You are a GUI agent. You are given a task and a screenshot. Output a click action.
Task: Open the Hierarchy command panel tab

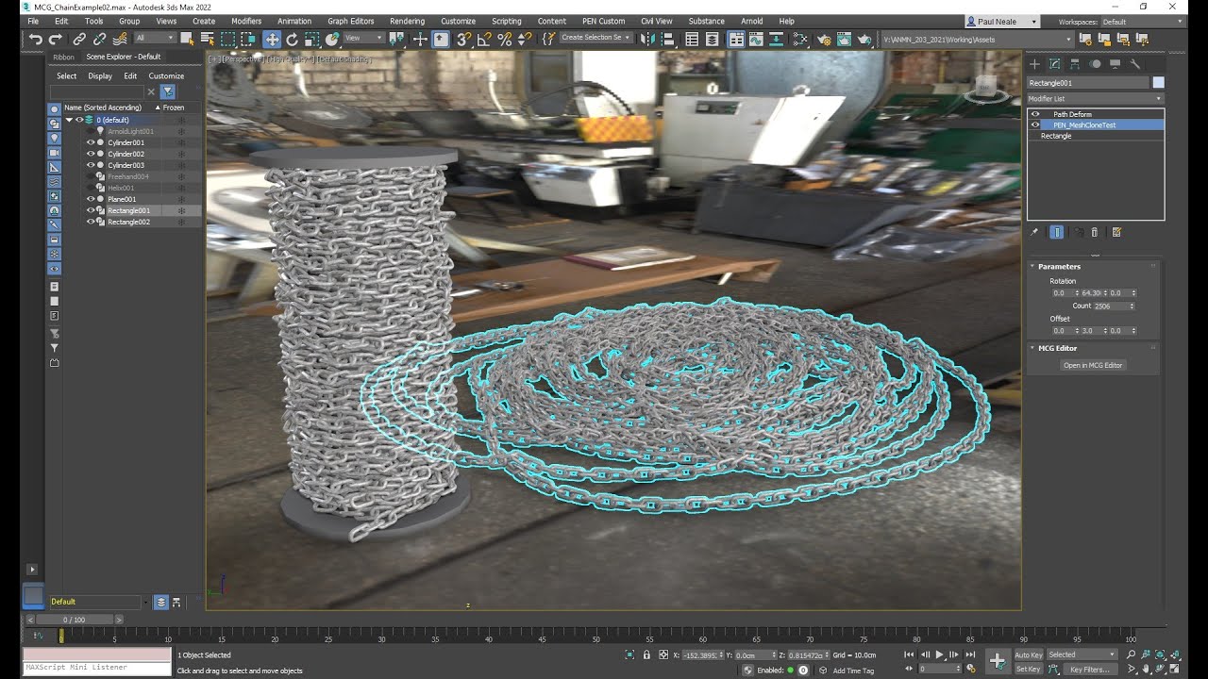[1075, 64]
